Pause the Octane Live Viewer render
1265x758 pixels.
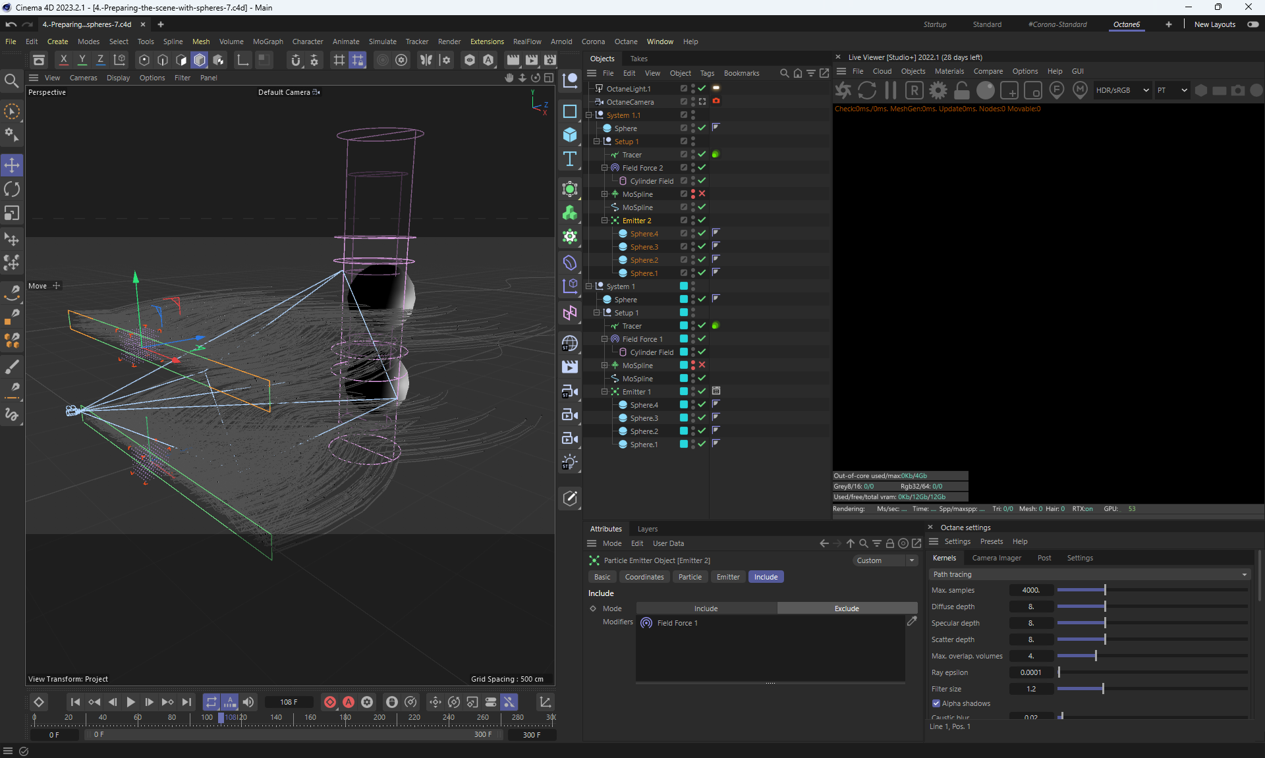point(891,90)
